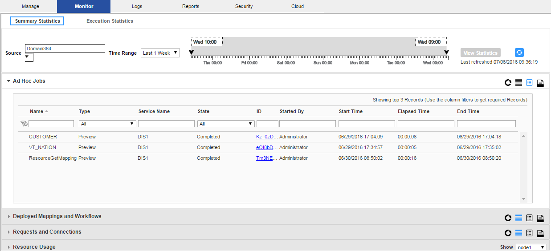
Task: Click the View Statistics button
Action: click(480, 53)
